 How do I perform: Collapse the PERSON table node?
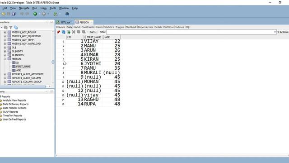click(5, 59)
